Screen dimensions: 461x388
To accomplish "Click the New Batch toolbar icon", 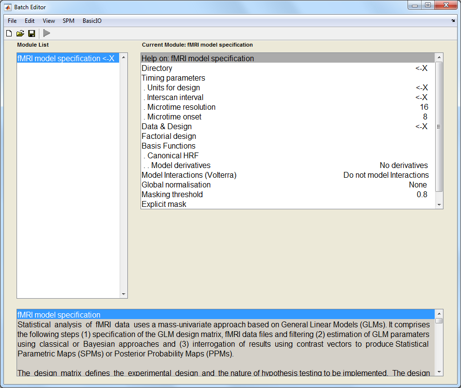I will pos(9,34).
